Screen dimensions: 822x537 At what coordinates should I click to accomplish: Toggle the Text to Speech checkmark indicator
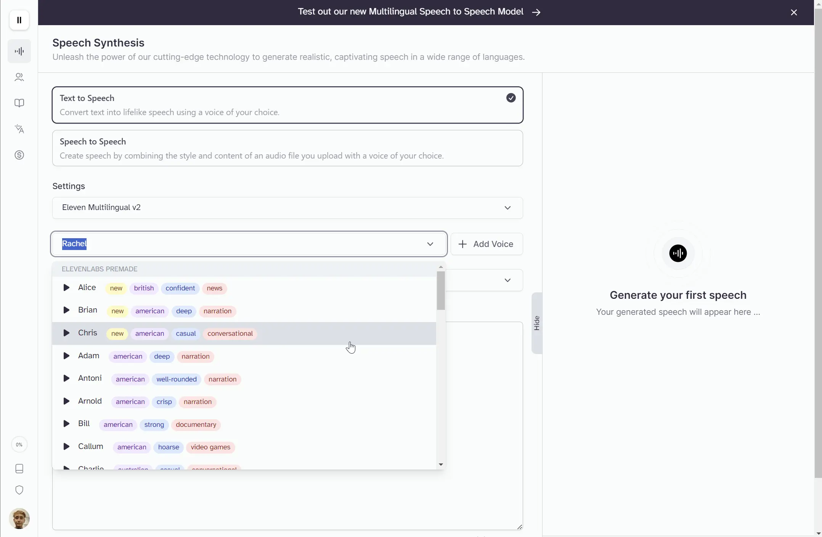511,98
